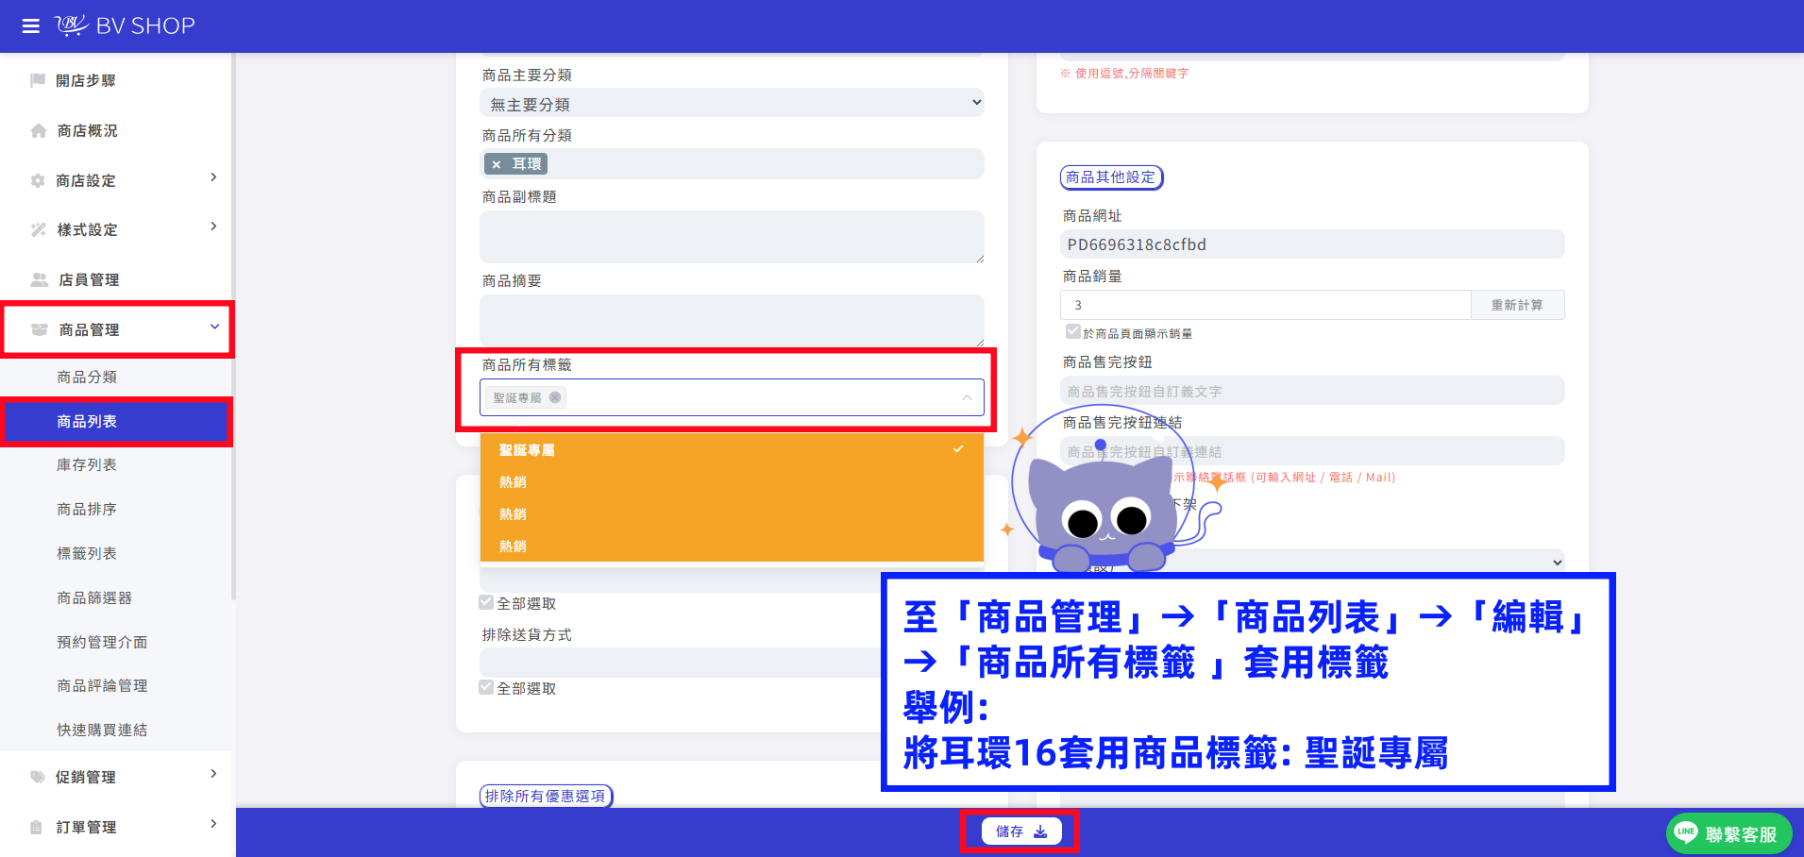Collapse the 商品所有標籤 dropdown arrow
The image size is (1804, 857).
[x=967, y=397]
